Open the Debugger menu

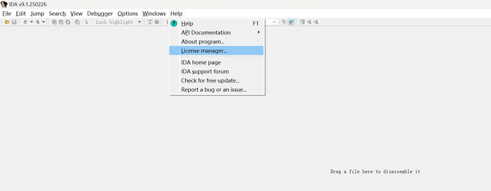tap(100, 13)
